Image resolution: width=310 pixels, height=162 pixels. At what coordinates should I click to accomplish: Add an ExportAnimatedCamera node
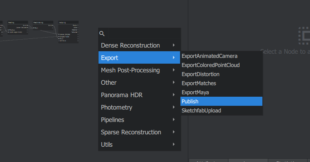point(221,56)
